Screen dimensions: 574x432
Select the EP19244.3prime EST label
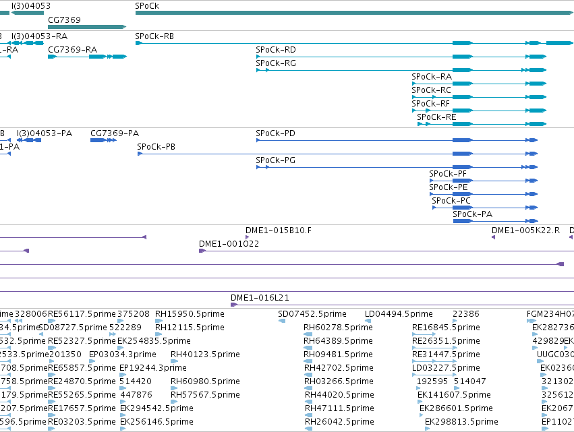tap(153, 369)
